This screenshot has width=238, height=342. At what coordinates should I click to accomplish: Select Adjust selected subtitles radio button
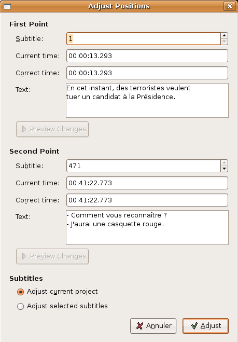click(21, 306)
